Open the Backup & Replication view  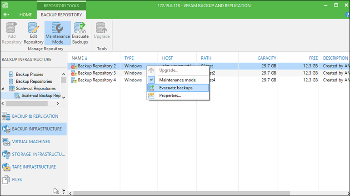[35, 116]
